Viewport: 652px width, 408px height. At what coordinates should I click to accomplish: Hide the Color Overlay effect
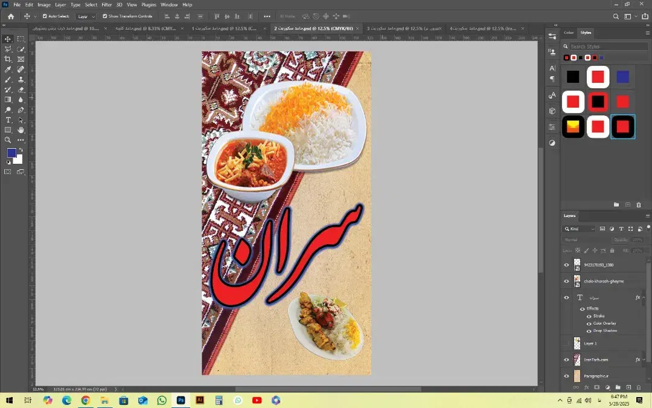coord(589,323)
